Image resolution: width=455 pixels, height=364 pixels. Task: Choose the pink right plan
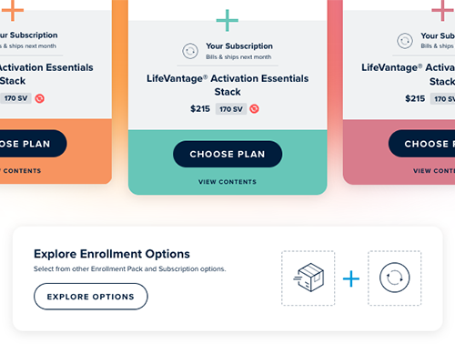pyautogui.click(x=422, y=144)
